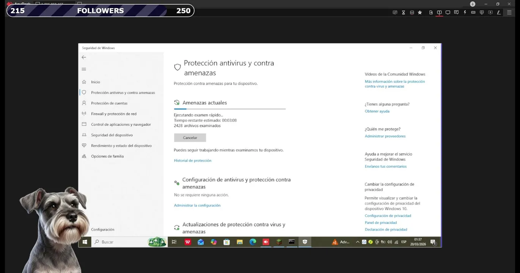
Task: Open Task View in remote taskbar
Action: click(174, 242)
